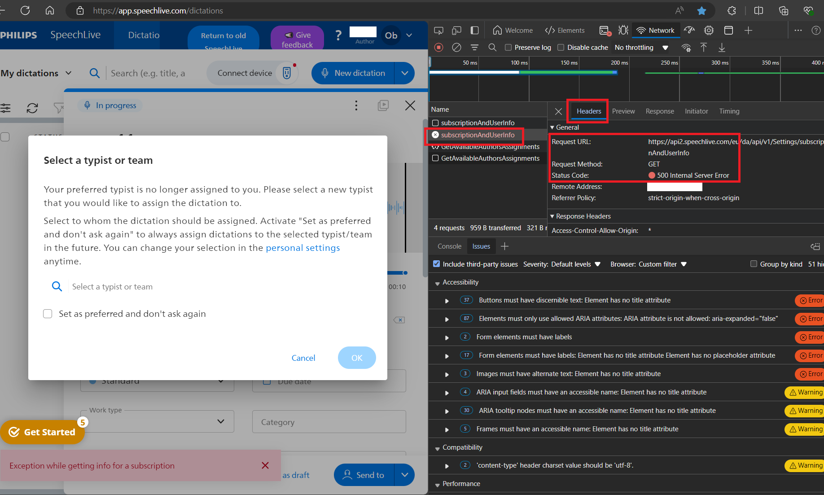Click the dictation search magnifier icon

(x=94, y=73)
